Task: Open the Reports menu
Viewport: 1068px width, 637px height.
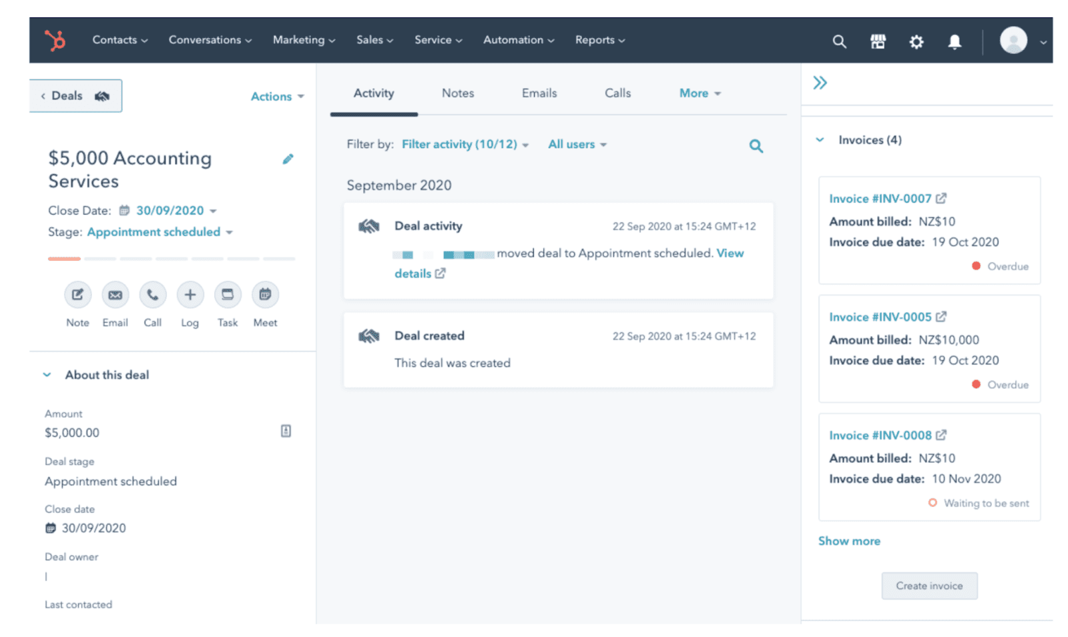Action: click(600, 40)
